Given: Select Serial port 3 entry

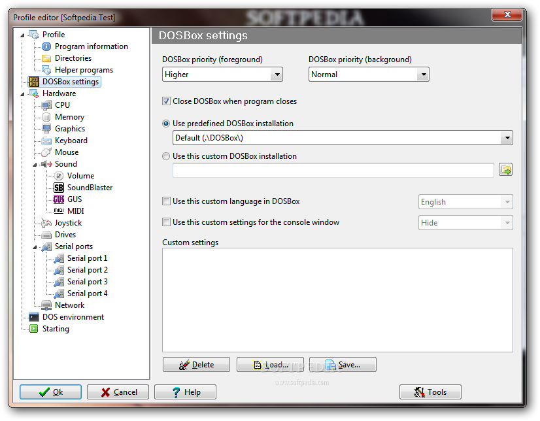Looking at the screenshot, I should pos(87,282).
